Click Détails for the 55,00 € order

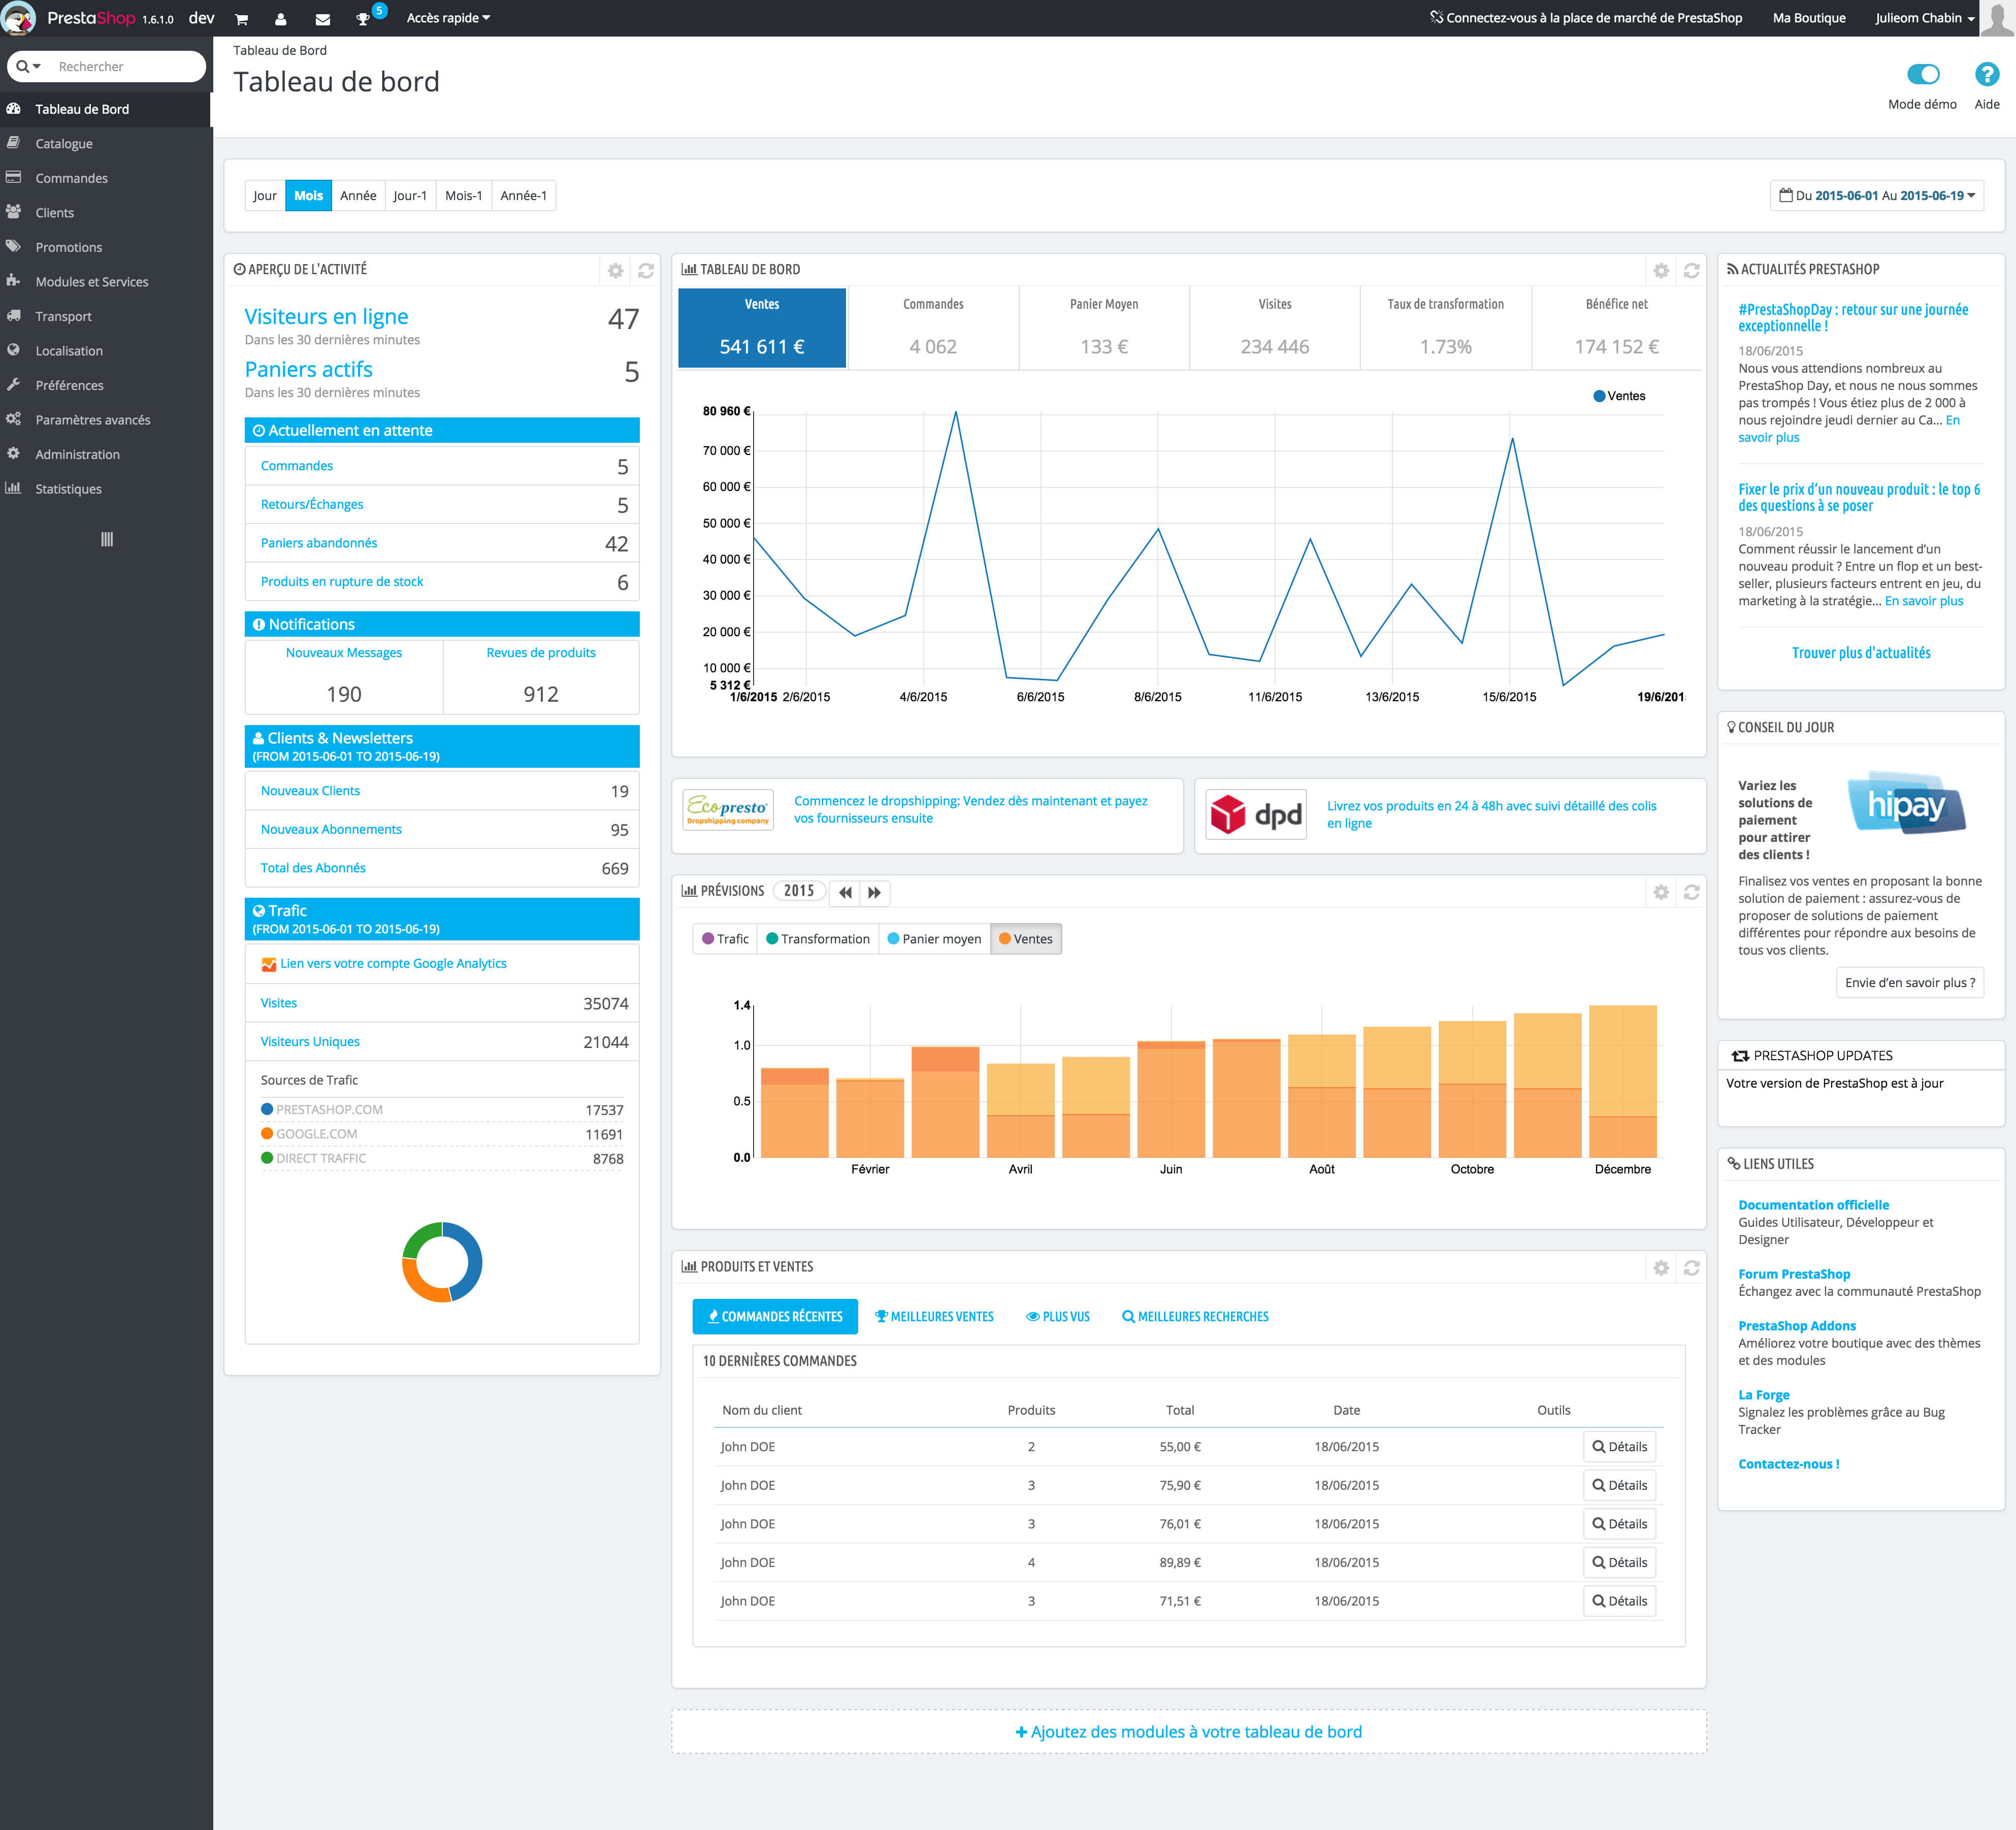coord(1619,1446)
